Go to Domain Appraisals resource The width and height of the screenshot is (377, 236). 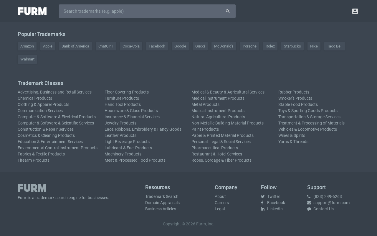(162, 203)
